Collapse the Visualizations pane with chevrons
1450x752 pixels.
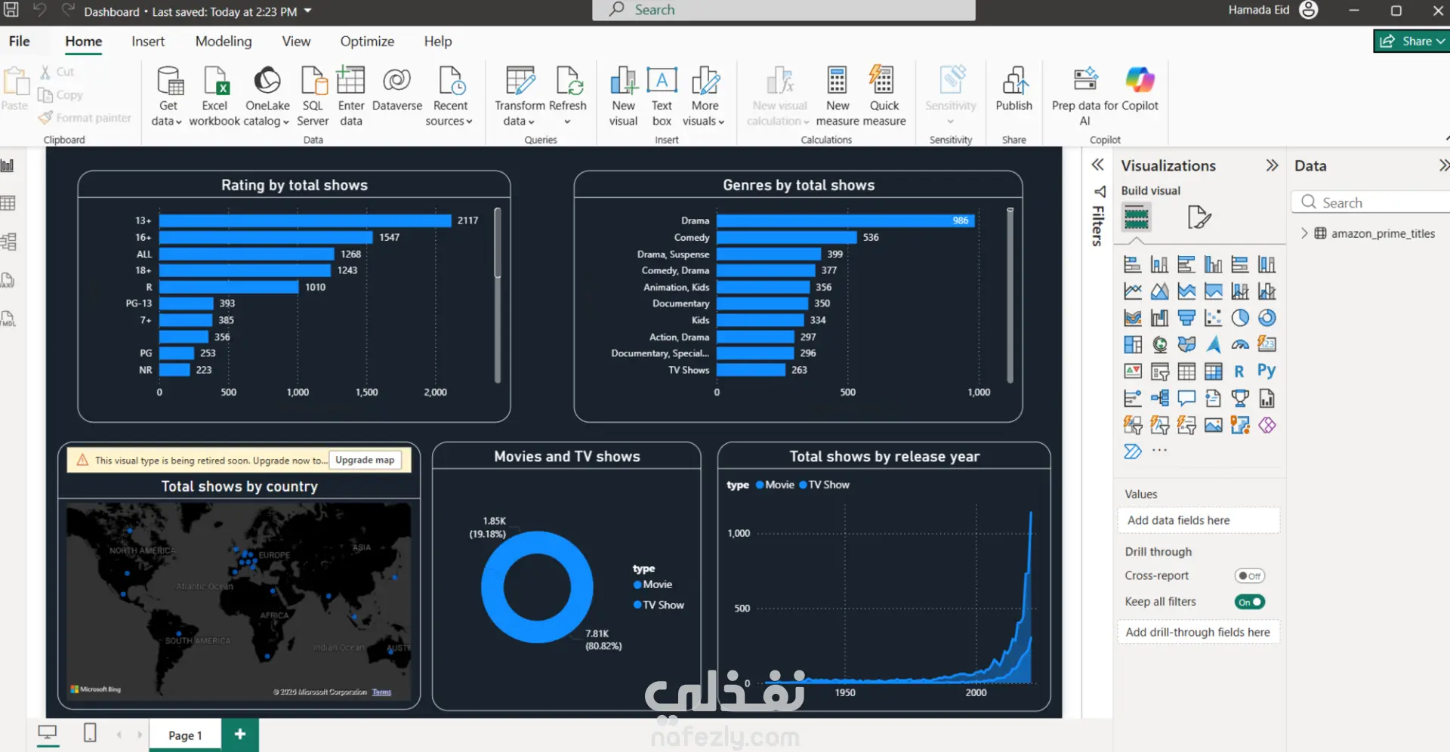click(x=1272, y=165)
